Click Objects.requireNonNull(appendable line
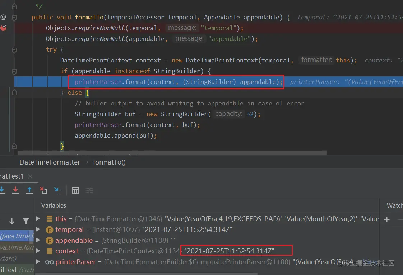The image size is (403, 275). (x=152, y=39)
